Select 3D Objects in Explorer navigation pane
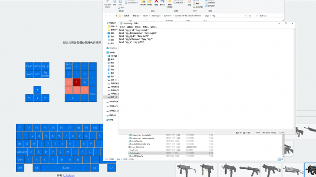The width and height of the screenshot is (316, 177). [112, 56]
